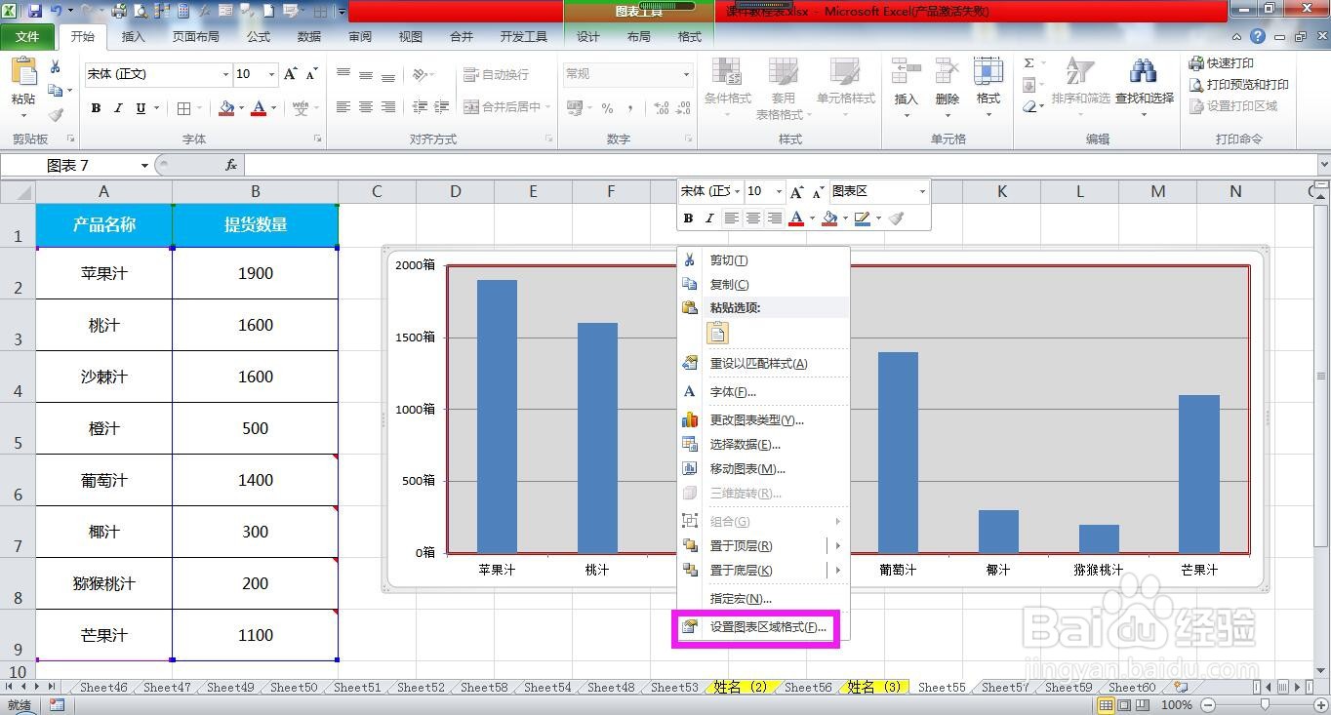
Task: Toggle Italic in ribbon font group
Action: click(118, 108)
